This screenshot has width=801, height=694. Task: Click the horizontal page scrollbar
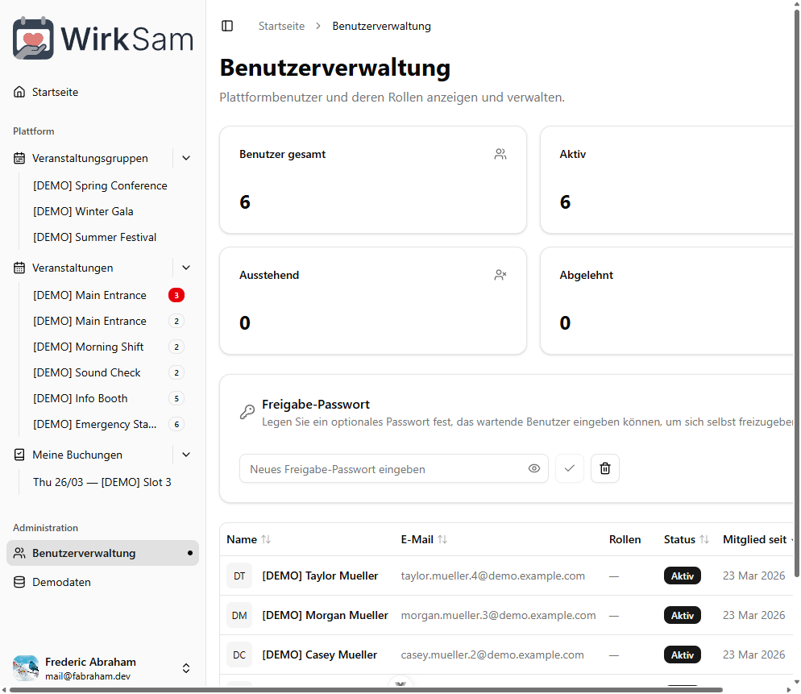point(366,690)
